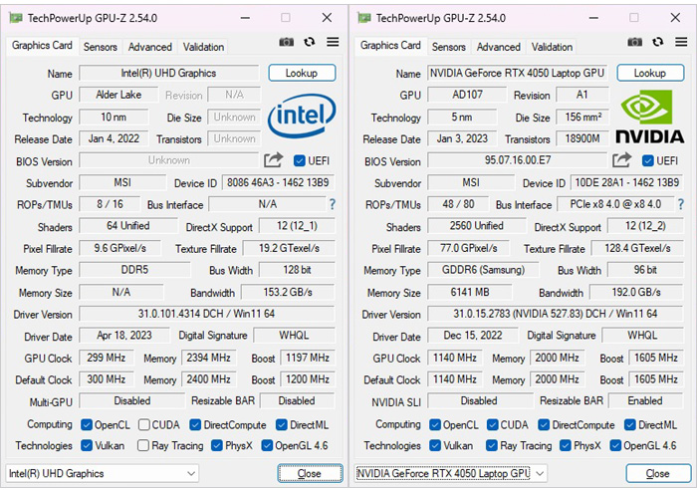Toggle CUDA checkbox in Intel window
Viewport: 697px width, 490px height.
point(144,424)
